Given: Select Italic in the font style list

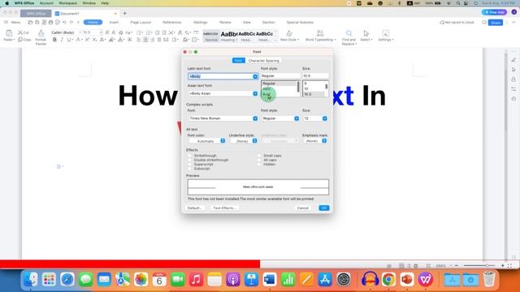Looking at the screenshot, I should point(266,88).
